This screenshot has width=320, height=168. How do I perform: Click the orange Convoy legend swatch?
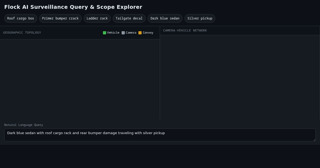[140, 33]
